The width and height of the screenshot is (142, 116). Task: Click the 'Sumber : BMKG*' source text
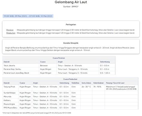click(x=71, y=7)
